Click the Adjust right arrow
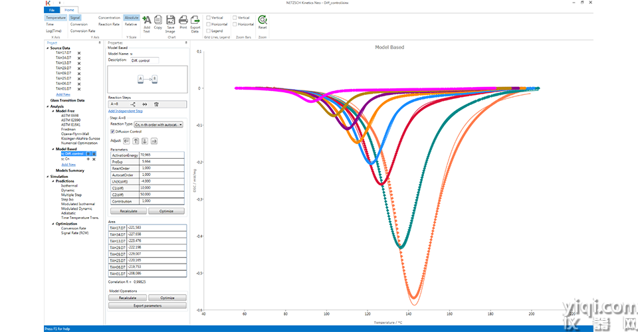Viewport: 638px width, 332px height. tap(154, 141)
